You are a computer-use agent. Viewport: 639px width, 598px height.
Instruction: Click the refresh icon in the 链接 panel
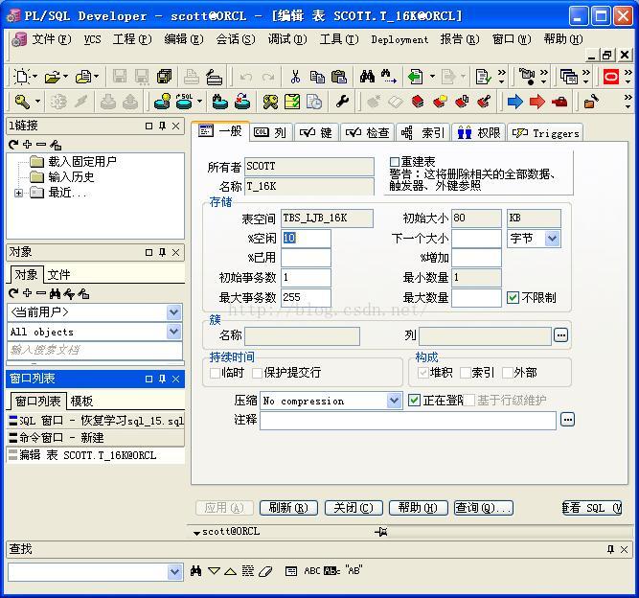coord(13,145)
